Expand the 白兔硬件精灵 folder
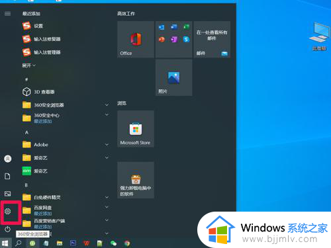 (66, 197)
